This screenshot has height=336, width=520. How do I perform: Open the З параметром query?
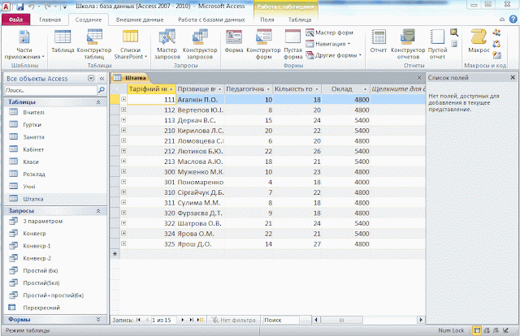click(x=43, y=221)
